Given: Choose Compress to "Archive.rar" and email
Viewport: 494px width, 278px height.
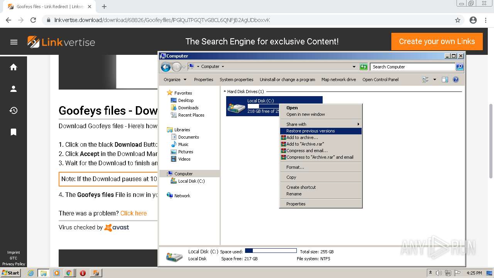Looking at the screenshot, I should point(321,157).
